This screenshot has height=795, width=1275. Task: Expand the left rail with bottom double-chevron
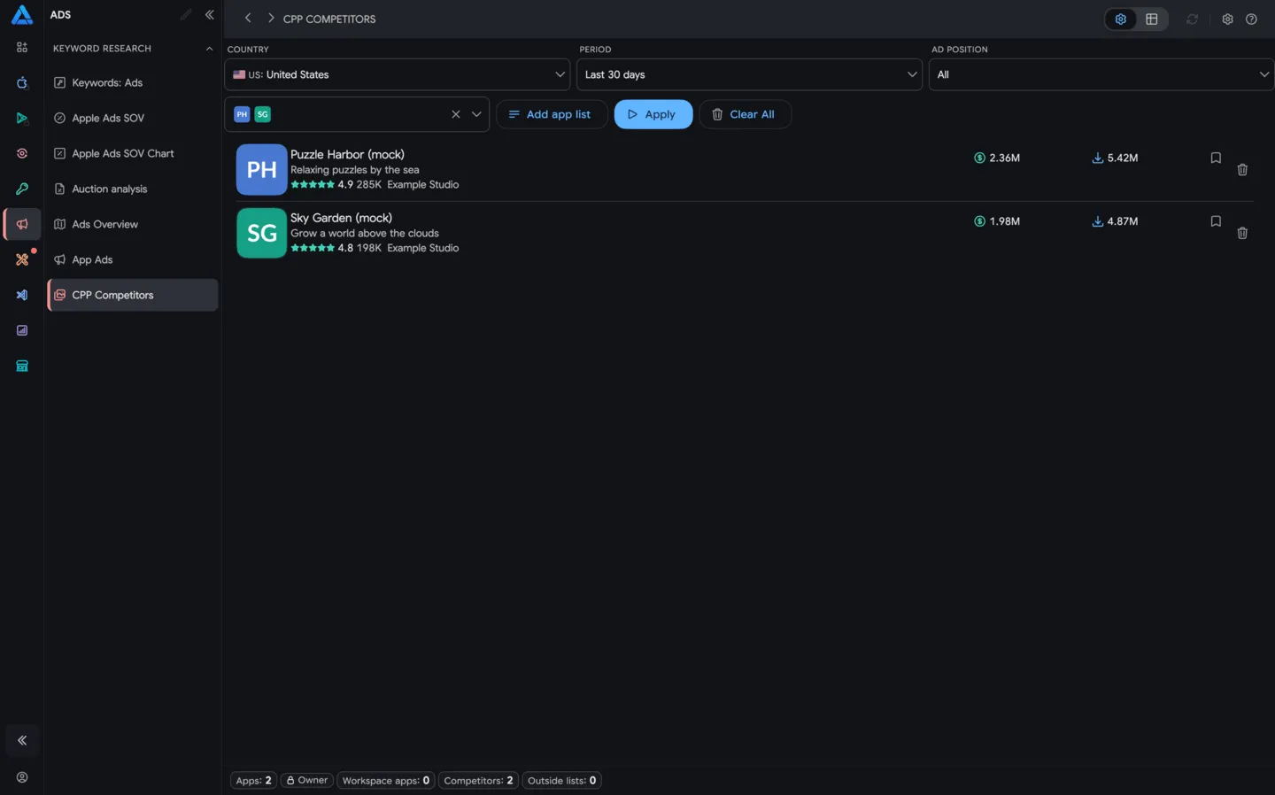click(22, 740)
